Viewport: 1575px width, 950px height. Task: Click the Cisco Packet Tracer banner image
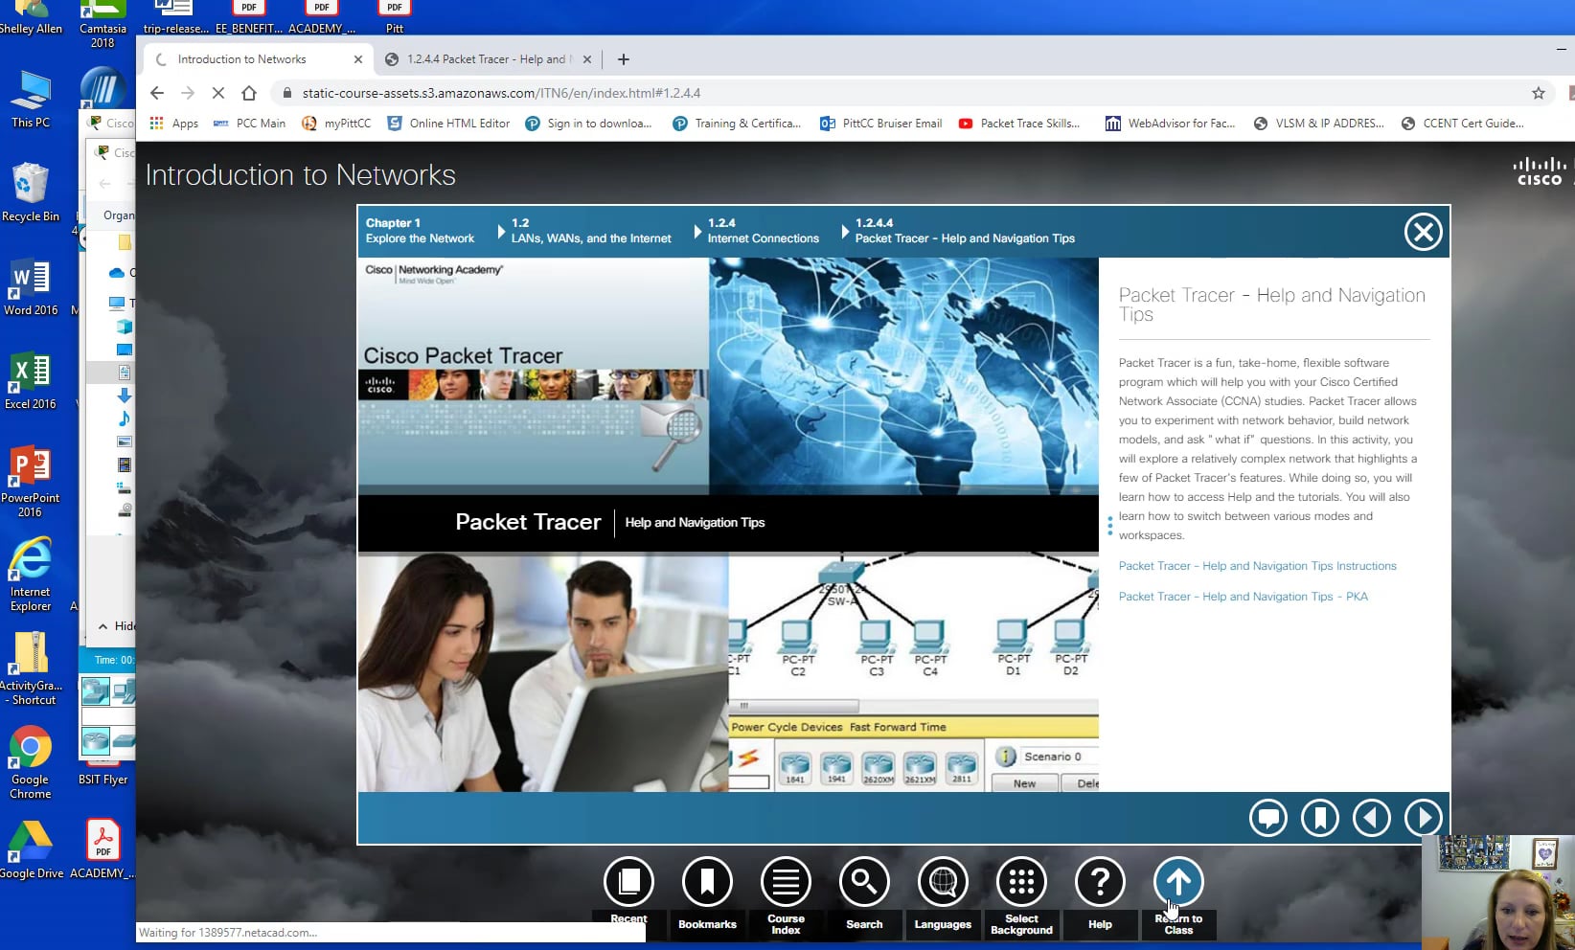pyautogui.click(x=534, y=376)
